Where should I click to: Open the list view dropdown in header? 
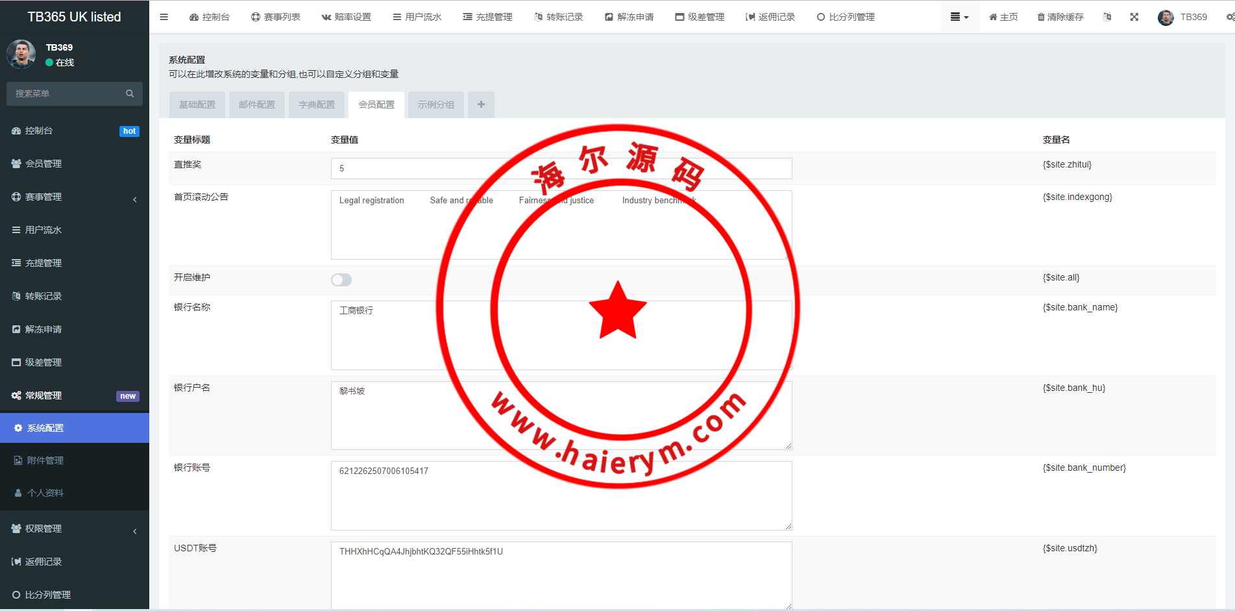tap(959, 17)
